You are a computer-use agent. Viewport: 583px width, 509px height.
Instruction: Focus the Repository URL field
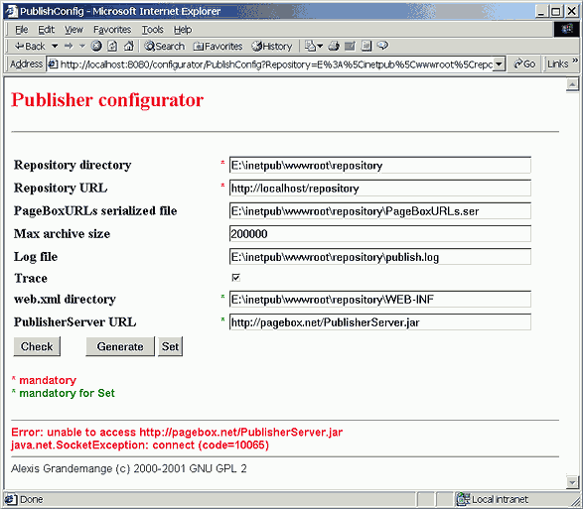pyautogui.click(x=380, y=188)
